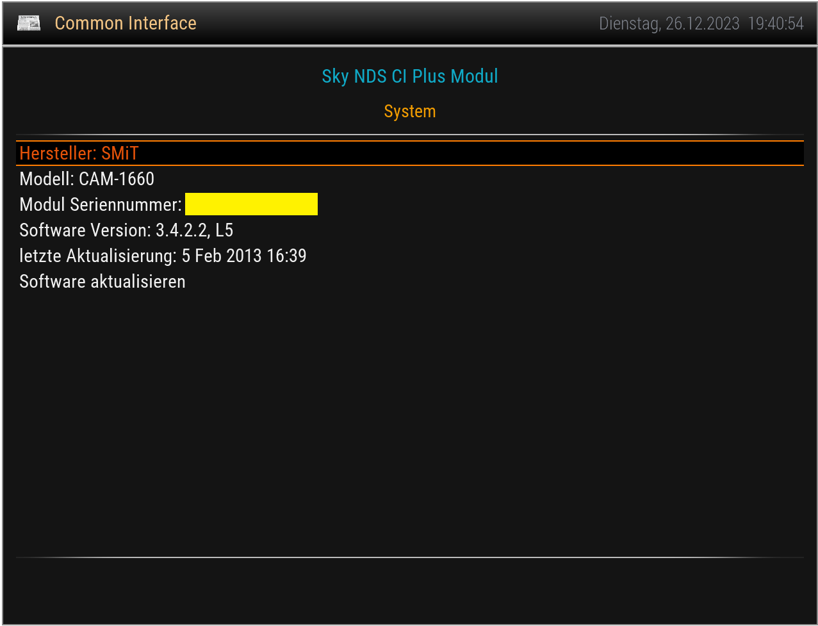The height and width of the screenshot is (626, 818).
Task: Select the "Modul Seriennummer" label
Action: pos(101,204)
